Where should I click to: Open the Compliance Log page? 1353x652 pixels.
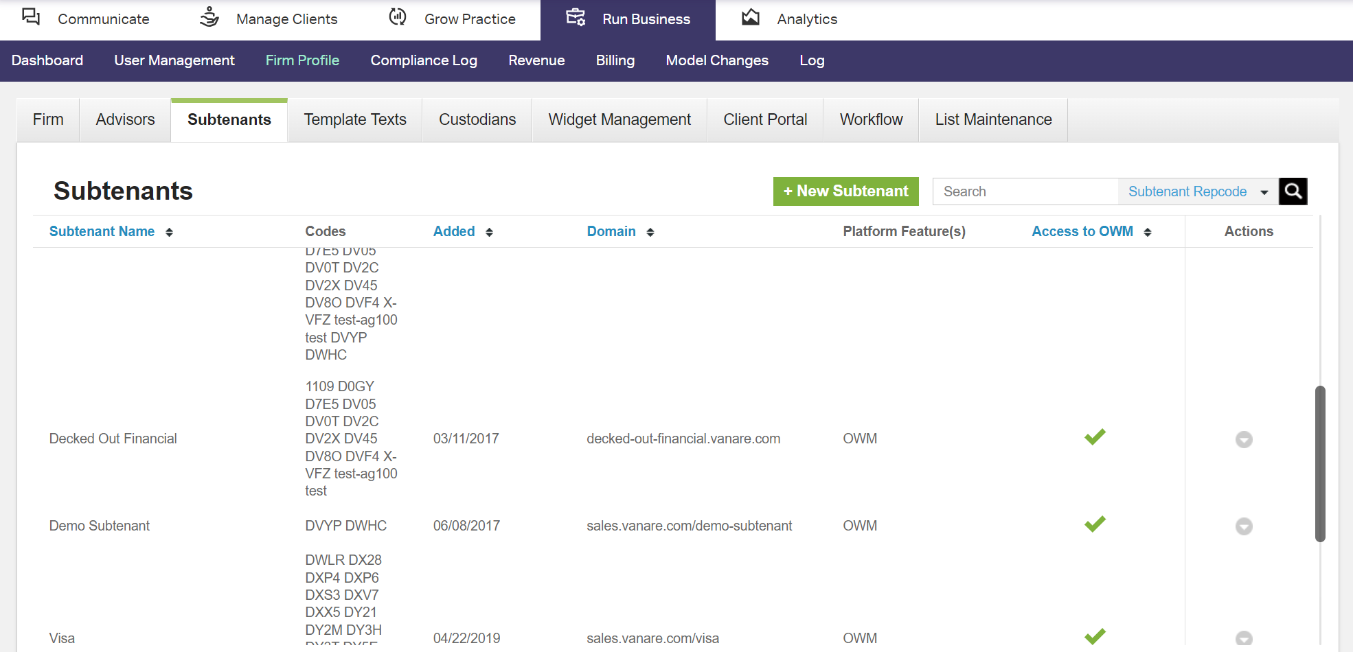424,60
